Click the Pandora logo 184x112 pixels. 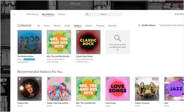tap(179, 14)
